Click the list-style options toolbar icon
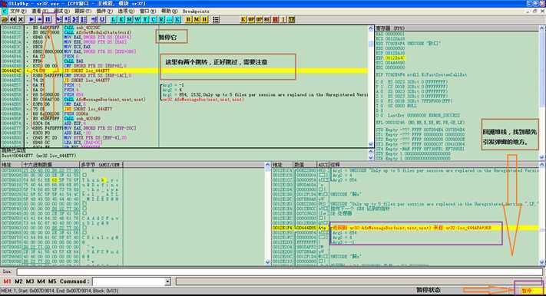Viewport: 546px width, 296px height. pyautogui.click(x=216, y=19)
